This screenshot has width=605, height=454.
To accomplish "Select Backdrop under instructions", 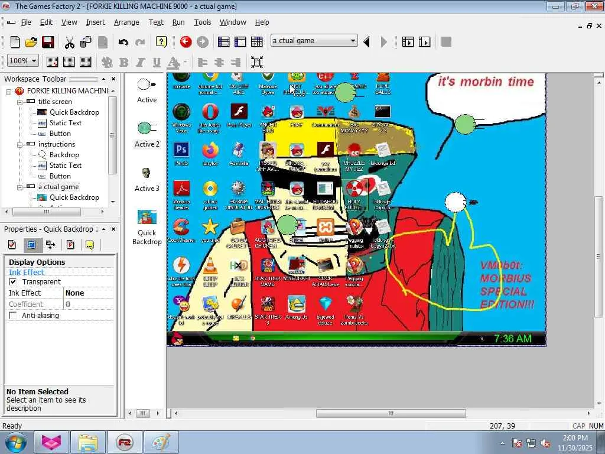I will pos(64,155).
